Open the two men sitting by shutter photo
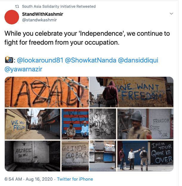 click(x=75, y=124)
